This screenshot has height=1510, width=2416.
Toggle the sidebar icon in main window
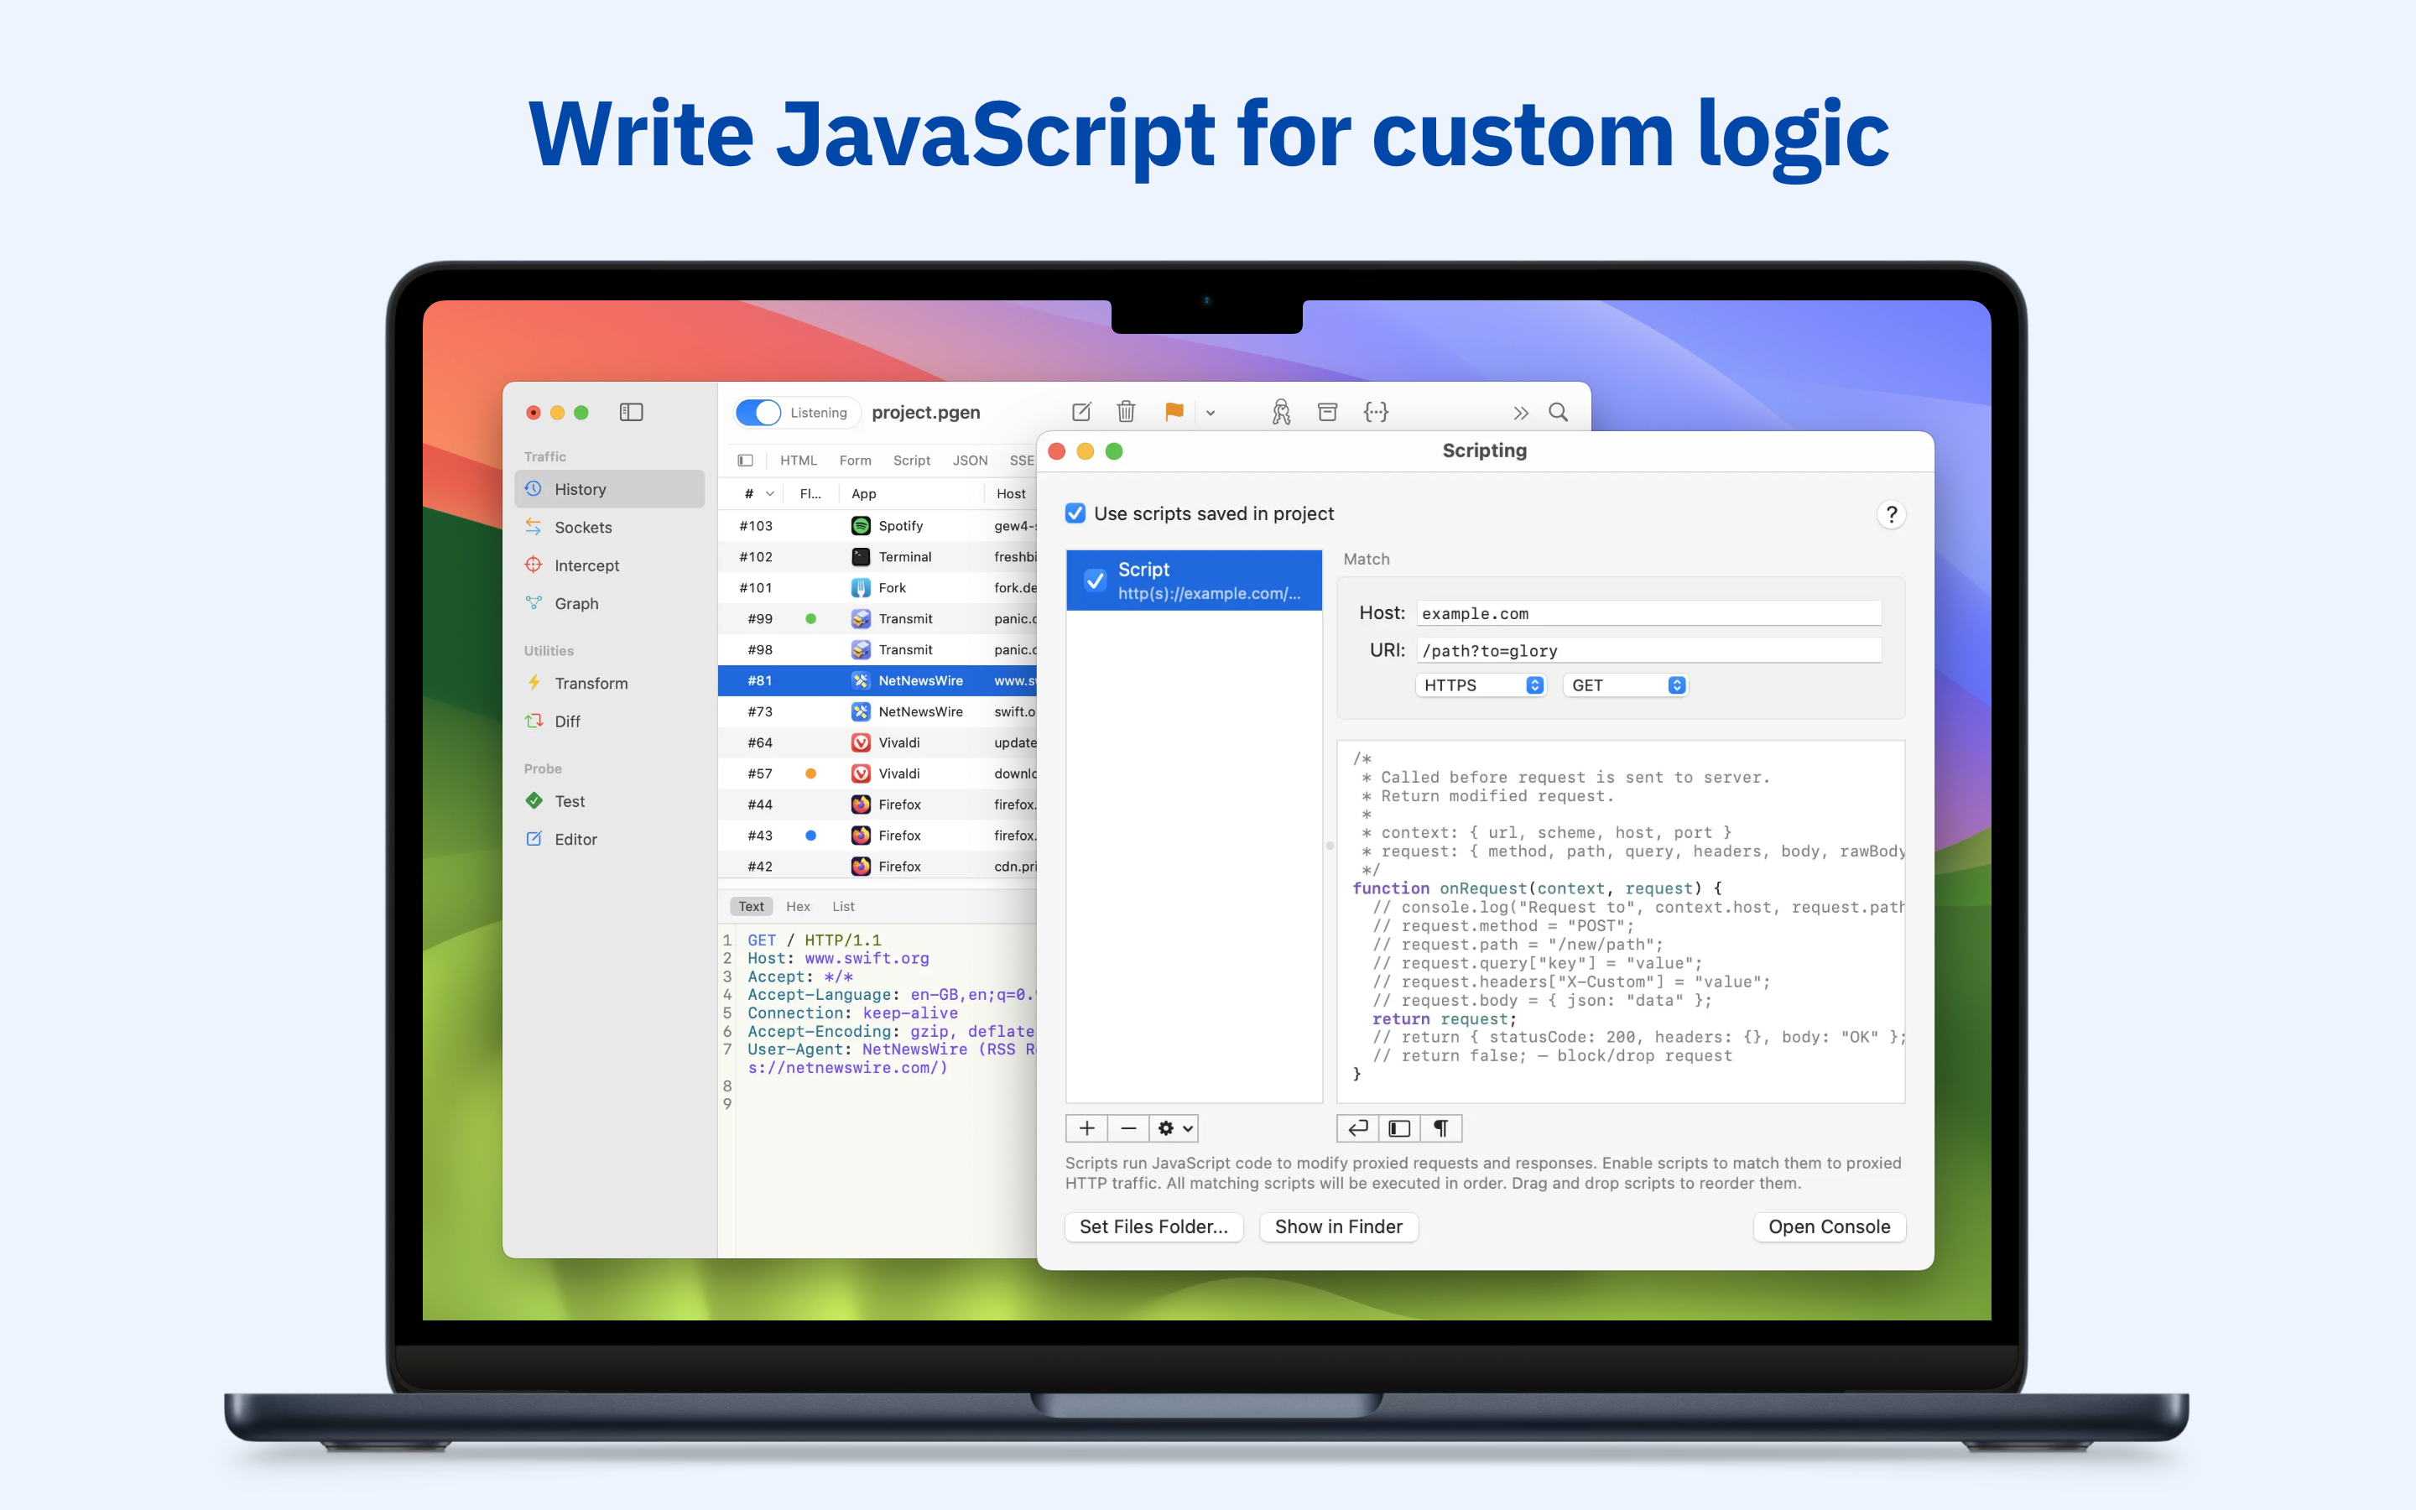(631, 413)
